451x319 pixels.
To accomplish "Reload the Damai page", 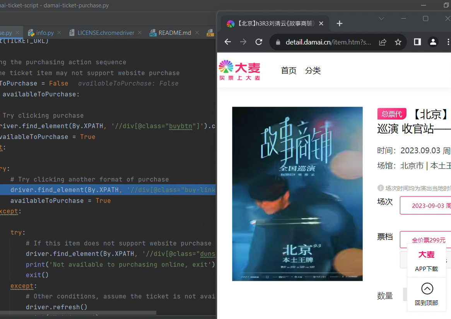I will coord(259,42).
